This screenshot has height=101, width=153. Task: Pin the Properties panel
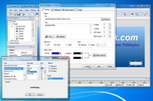coord(30,47)
